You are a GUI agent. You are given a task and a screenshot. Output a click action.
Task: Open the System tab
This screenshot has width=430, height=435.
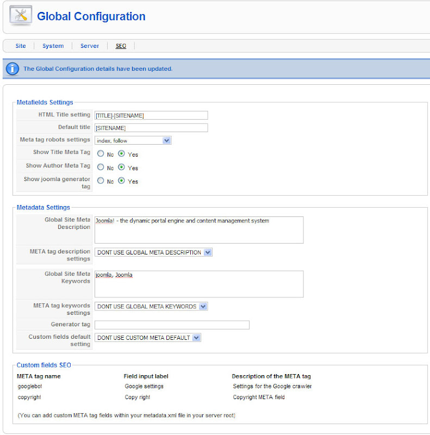pyautogui.click(x=53, y=46)
